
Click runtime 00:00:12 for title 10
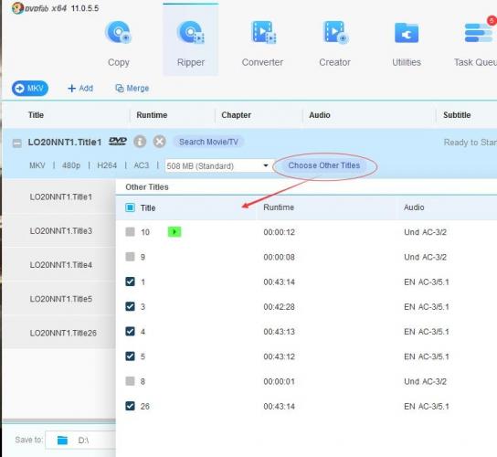pos(279,232)
